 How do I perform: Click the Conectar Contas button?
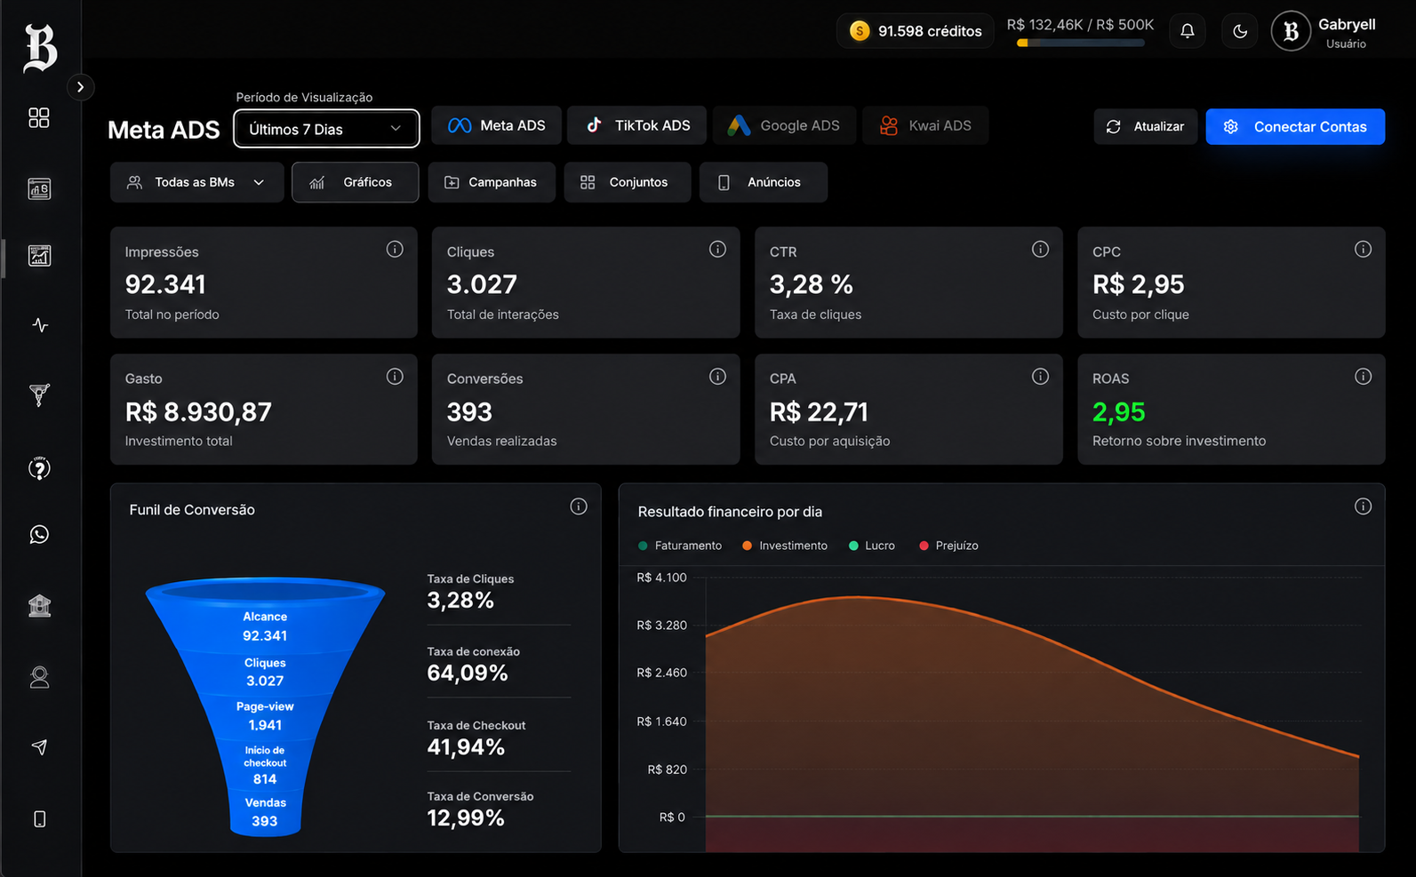pyautogui.click(x=1295, y=126)
